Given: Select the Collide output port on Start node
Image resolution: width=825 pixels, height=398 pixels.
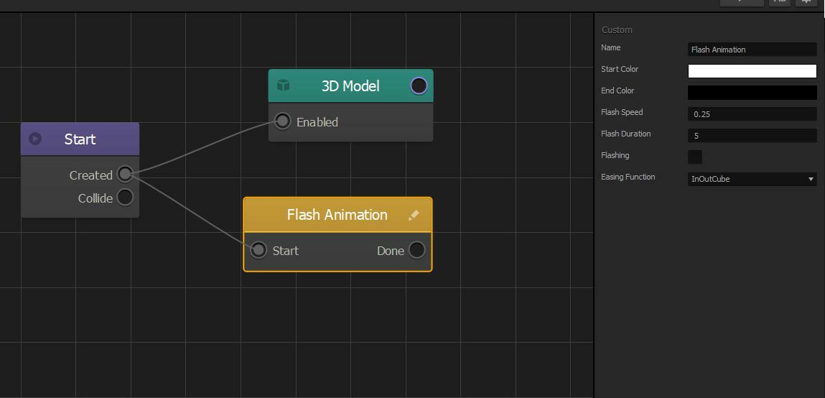Looking at the screenshot, I should coord(125,198).
